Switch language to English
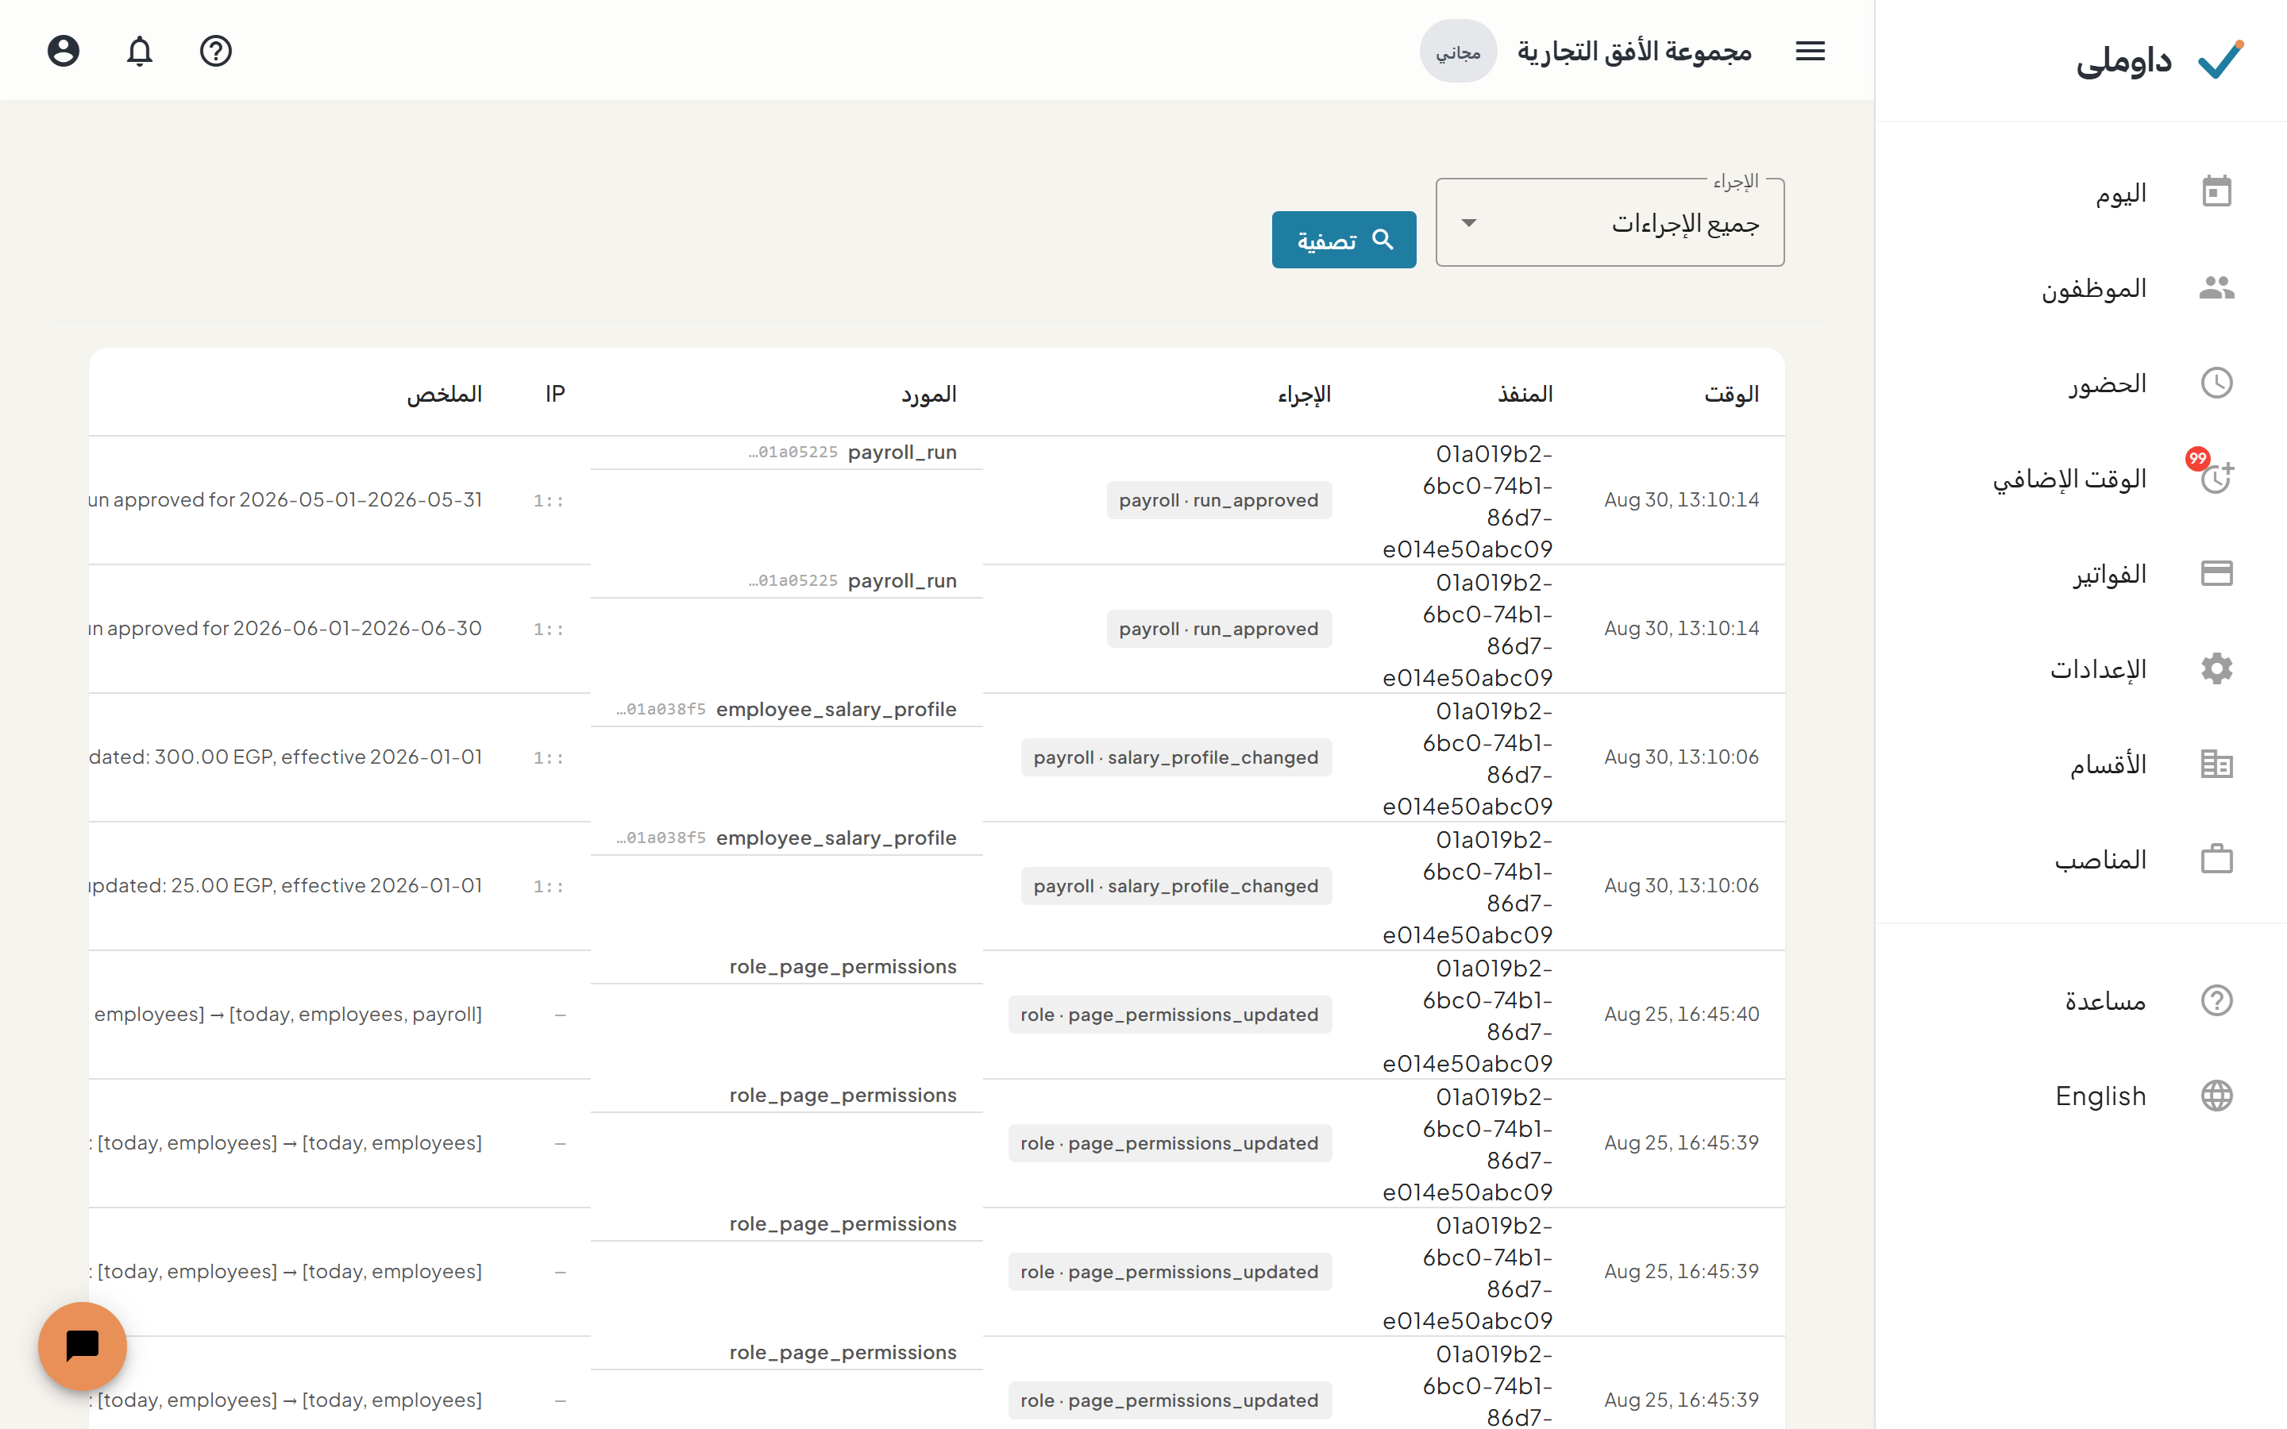The width and height of the screenshot is (2287, 1429). coord(2081,1096)
